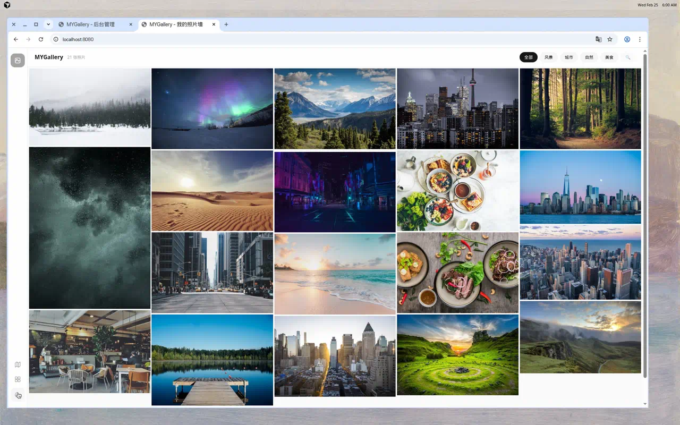The height and width of the screenshot is (425, 680).
Task: Expand the tab search dropdown arrow
Action: pyautogui.click(x=48, y=24)
